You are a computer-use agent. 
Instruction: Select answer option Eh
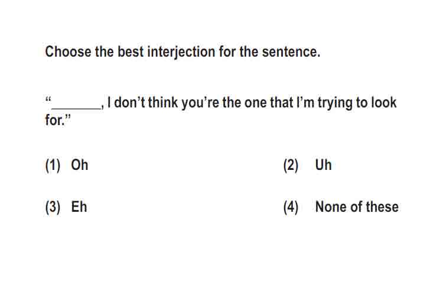click(x=79, y=207)
